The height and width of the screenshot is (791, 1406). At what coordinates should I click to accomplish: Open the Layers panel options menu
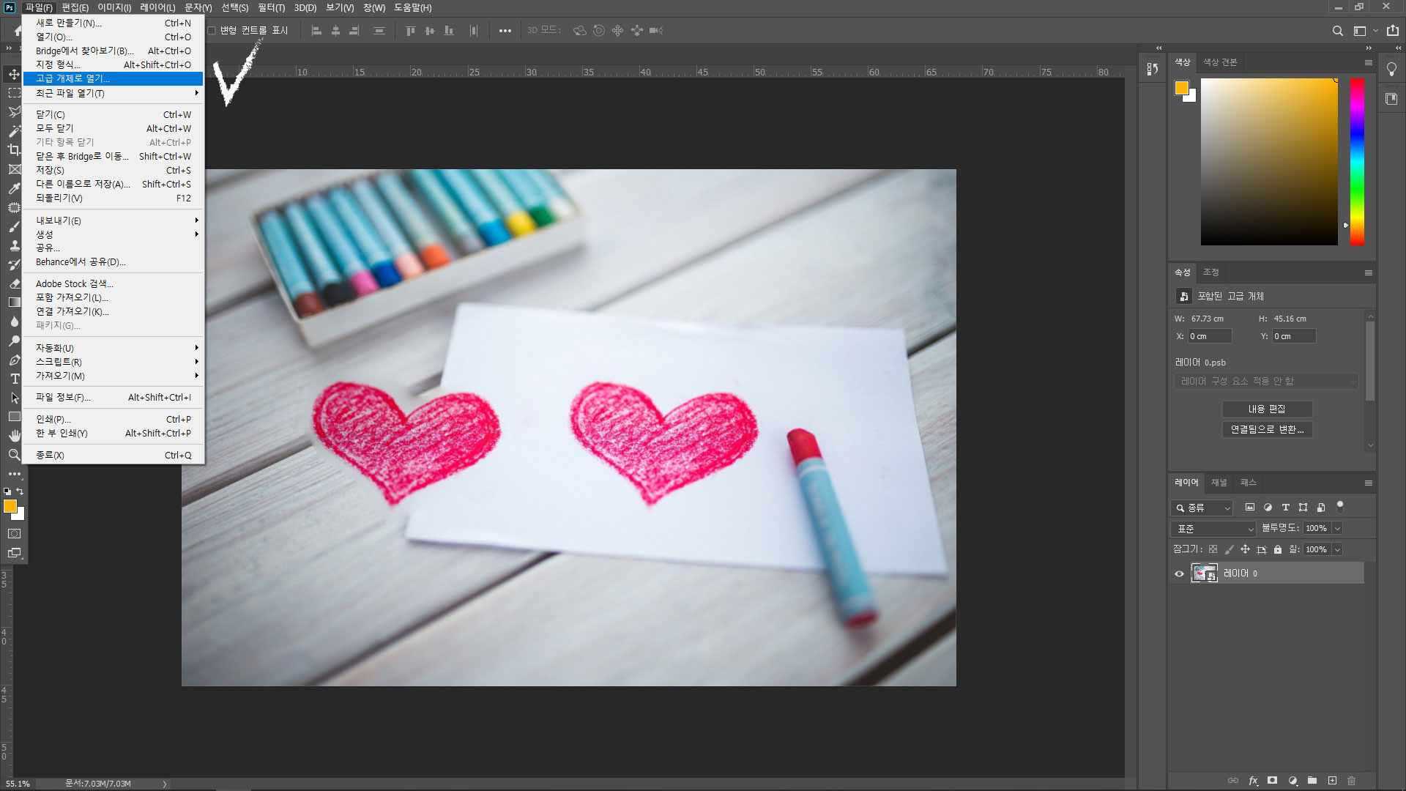[1368, 483]
